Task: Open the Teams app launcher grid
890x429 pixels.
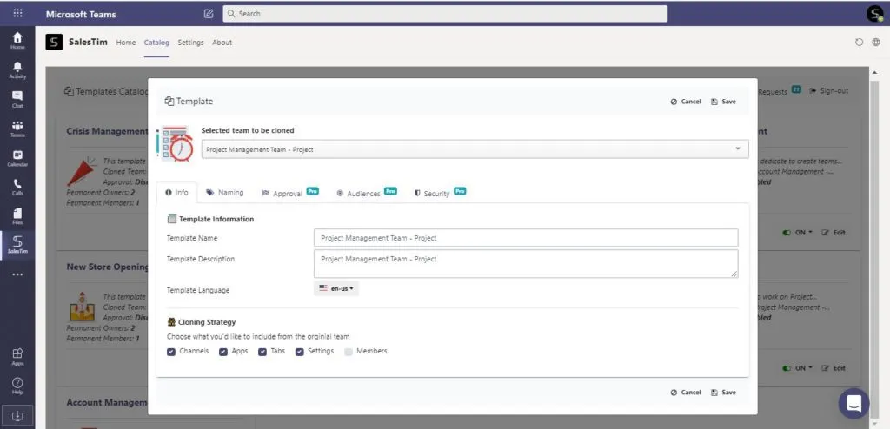Action: coord(17,14)
